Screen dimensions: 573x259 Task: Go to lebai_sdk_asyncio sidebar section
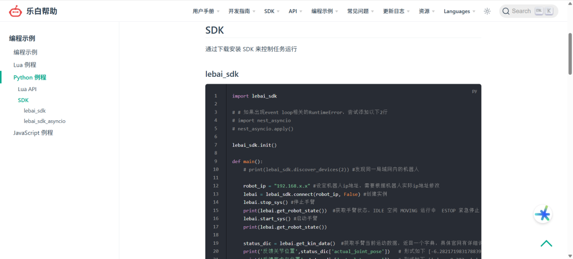(x=45, y=121)
